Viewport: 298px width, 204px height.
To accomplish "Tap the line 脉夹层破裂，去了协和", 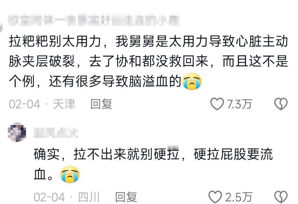I will [148, 61].
